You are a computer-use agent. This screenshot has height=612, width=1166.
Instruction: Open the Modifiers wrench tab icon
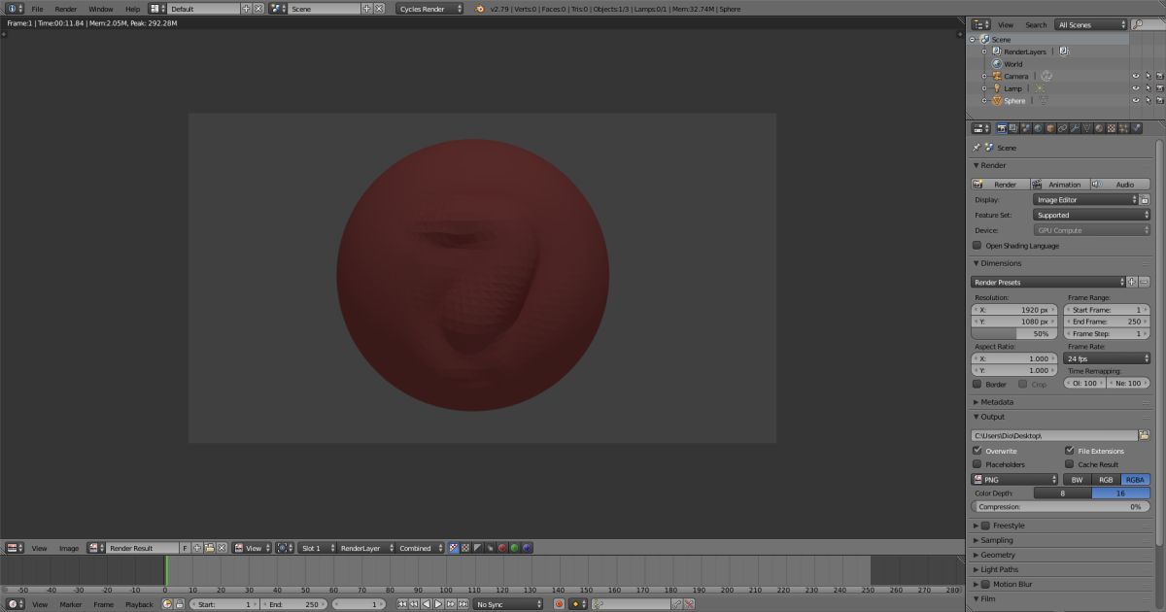coord(1075,128)
